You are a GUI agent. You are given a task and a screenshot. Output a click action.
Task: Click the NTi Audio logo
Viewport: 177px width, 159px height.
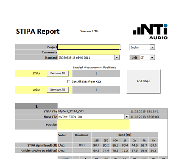coord(150,32)
